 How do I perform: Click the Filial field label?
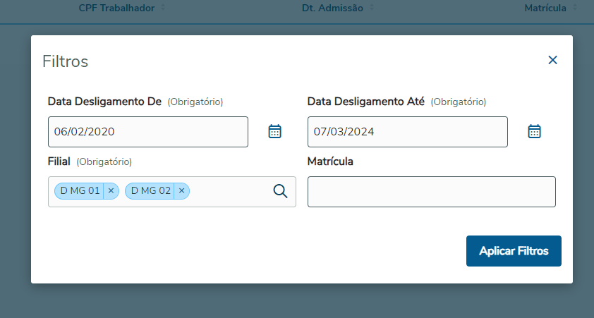[x=59, y=161]
